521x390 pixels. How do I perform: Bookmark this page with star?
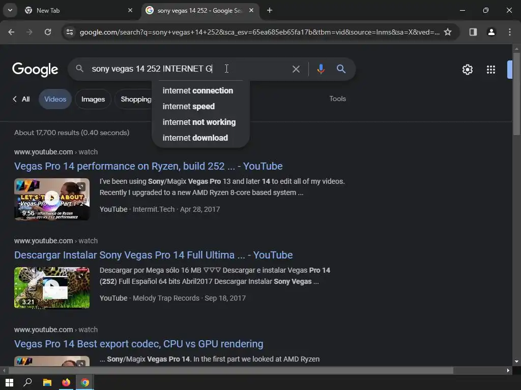point(448,32)
